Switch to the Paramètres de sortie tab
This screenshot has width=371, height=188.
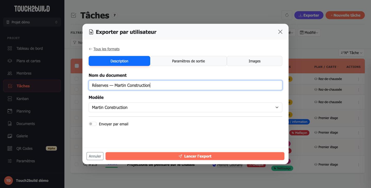tap(188, 61)
